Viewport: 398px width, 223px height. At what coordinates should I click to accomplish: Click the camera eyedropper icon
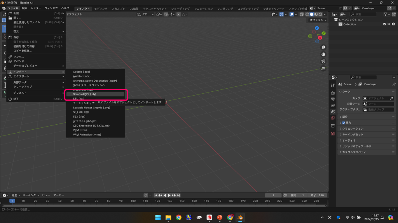[x=391, y=98]
